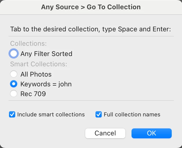The image size is (182, 148).
Task: Click the Include smart collections label text
Action: [51, 114]
